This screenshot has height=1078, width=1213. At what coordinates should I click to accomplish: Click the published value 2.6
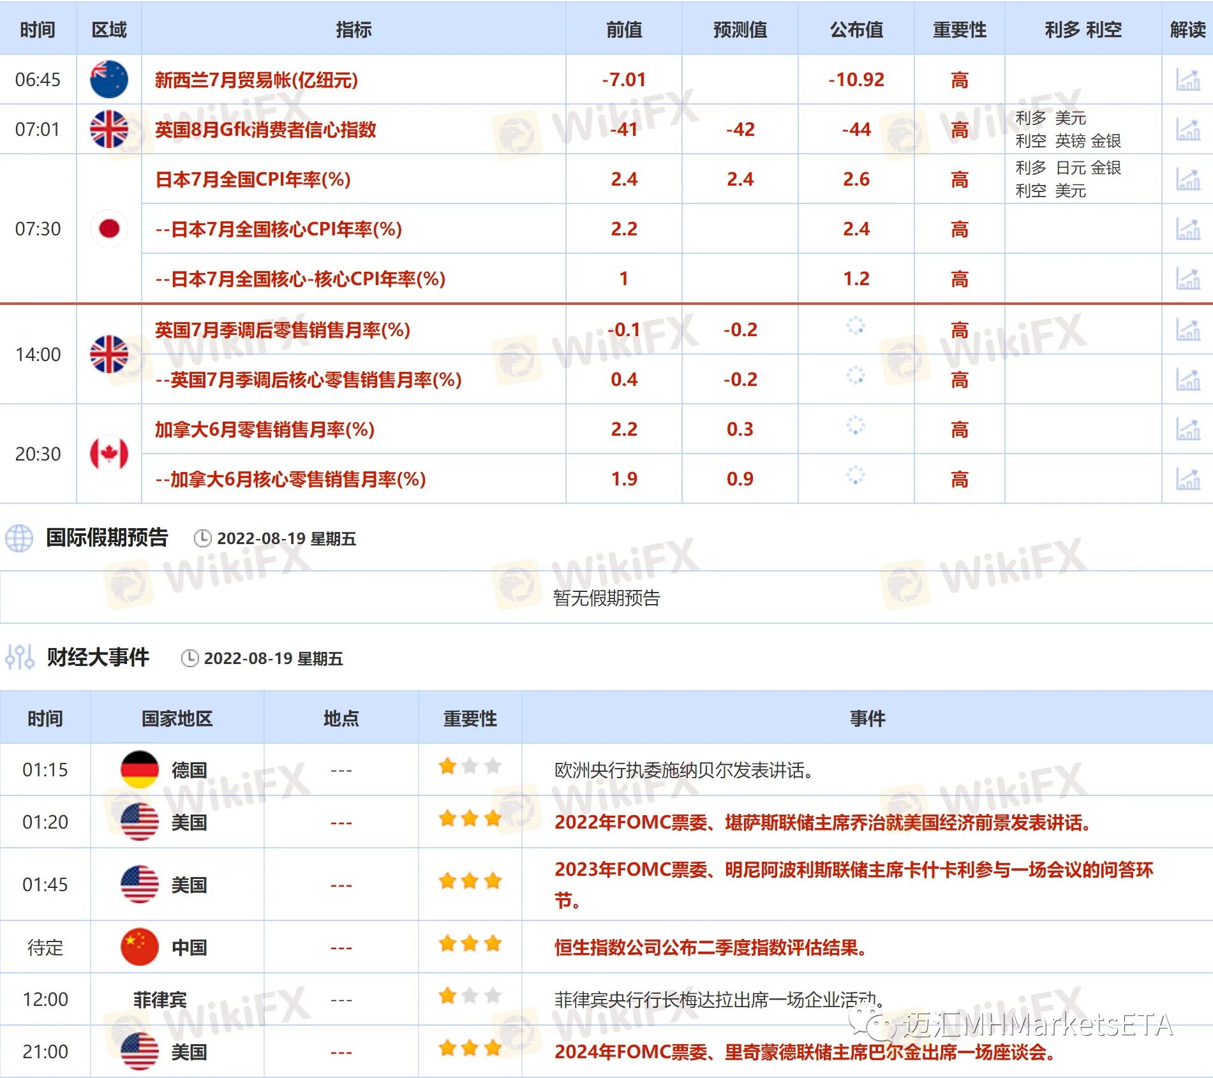click(x=856, y=179)
